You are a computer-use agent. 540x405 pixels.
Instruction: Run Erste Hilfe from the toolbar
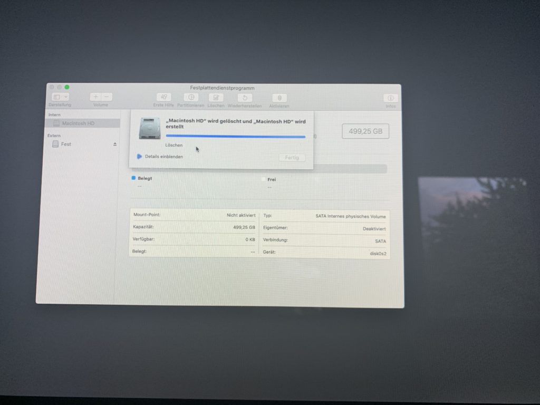point(164,98)
